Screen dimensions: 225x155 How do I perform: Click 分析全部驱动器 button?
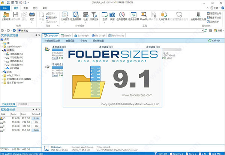[x=52, y=41]
